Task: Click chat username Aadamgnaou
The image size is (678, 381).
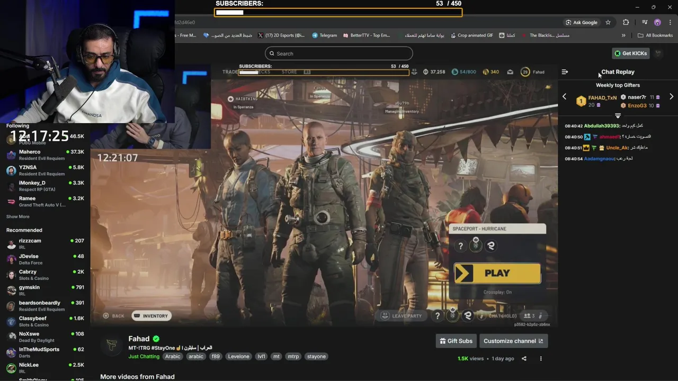Action: point(599,159)
